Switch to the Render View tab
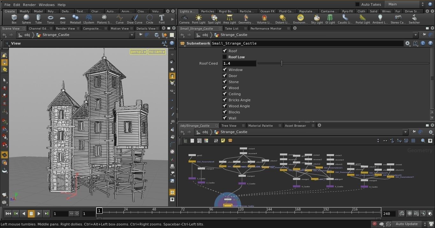 click(x=65, y=28)
